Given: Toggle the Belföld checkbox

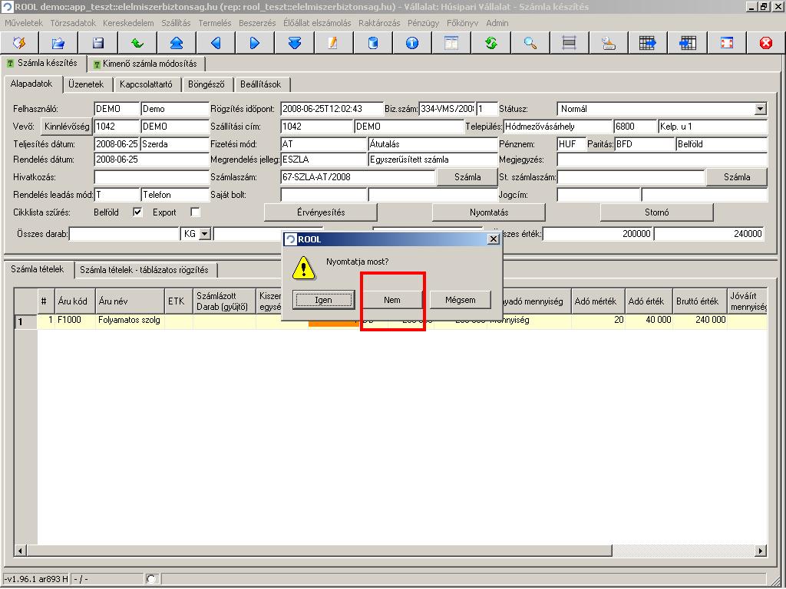Looking at the screenshot, I should 137,212.
